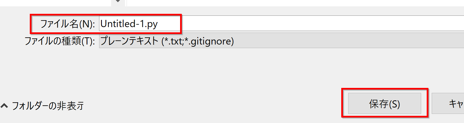Click the empty right side of the file name box
The height and width of the screenshot is (123, 464).
pos(320,23)
